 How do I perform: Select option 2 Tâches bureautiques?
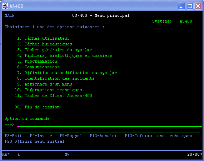(45, 44)
